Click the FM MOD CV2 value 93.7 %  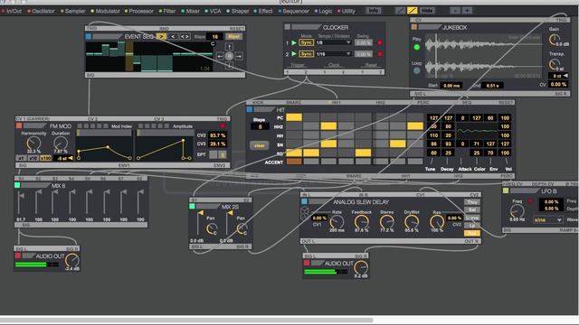[x=217, y=135]
